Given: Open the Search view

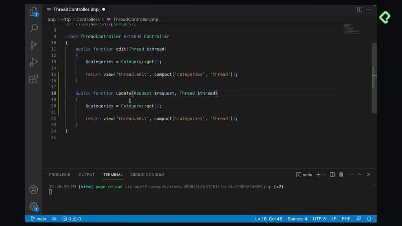Looking at the screenshot, I should point(33,29).
